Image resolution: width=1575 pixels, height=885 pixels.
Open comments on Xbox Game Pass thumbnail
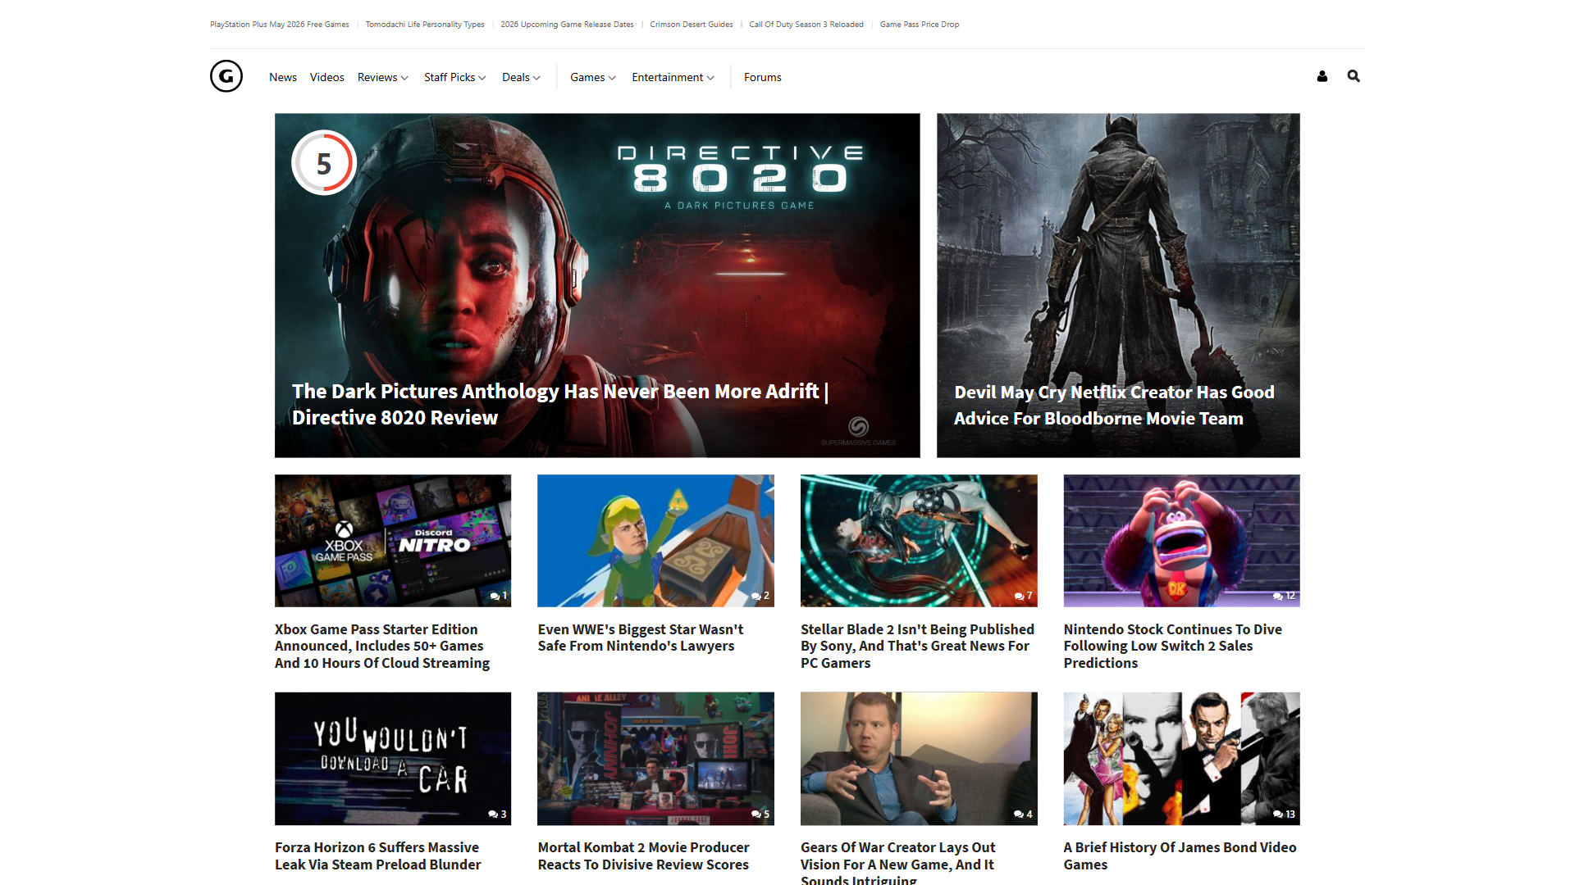499,596
